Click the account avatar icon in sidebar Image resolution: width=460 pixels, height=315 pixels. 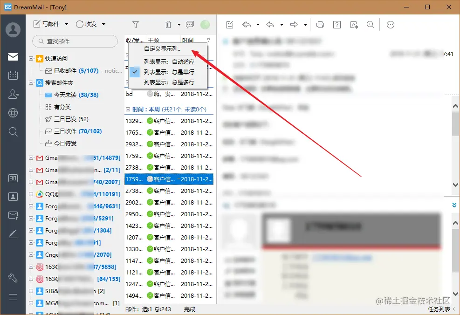13,30
